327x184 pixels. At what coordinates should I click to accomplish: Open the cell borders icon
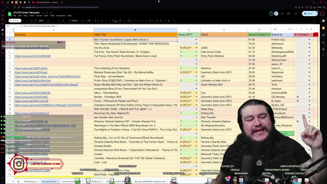tap(120, 21)
